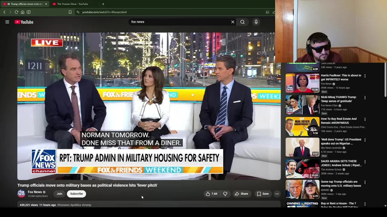Share the video
The height and width of the screenshot is (217, 387).
[241, 194]
